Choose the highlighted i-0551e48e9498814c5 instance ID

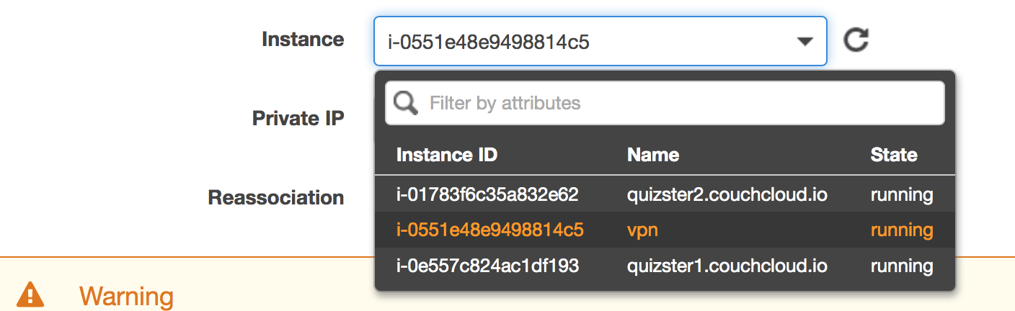point(489,230)
